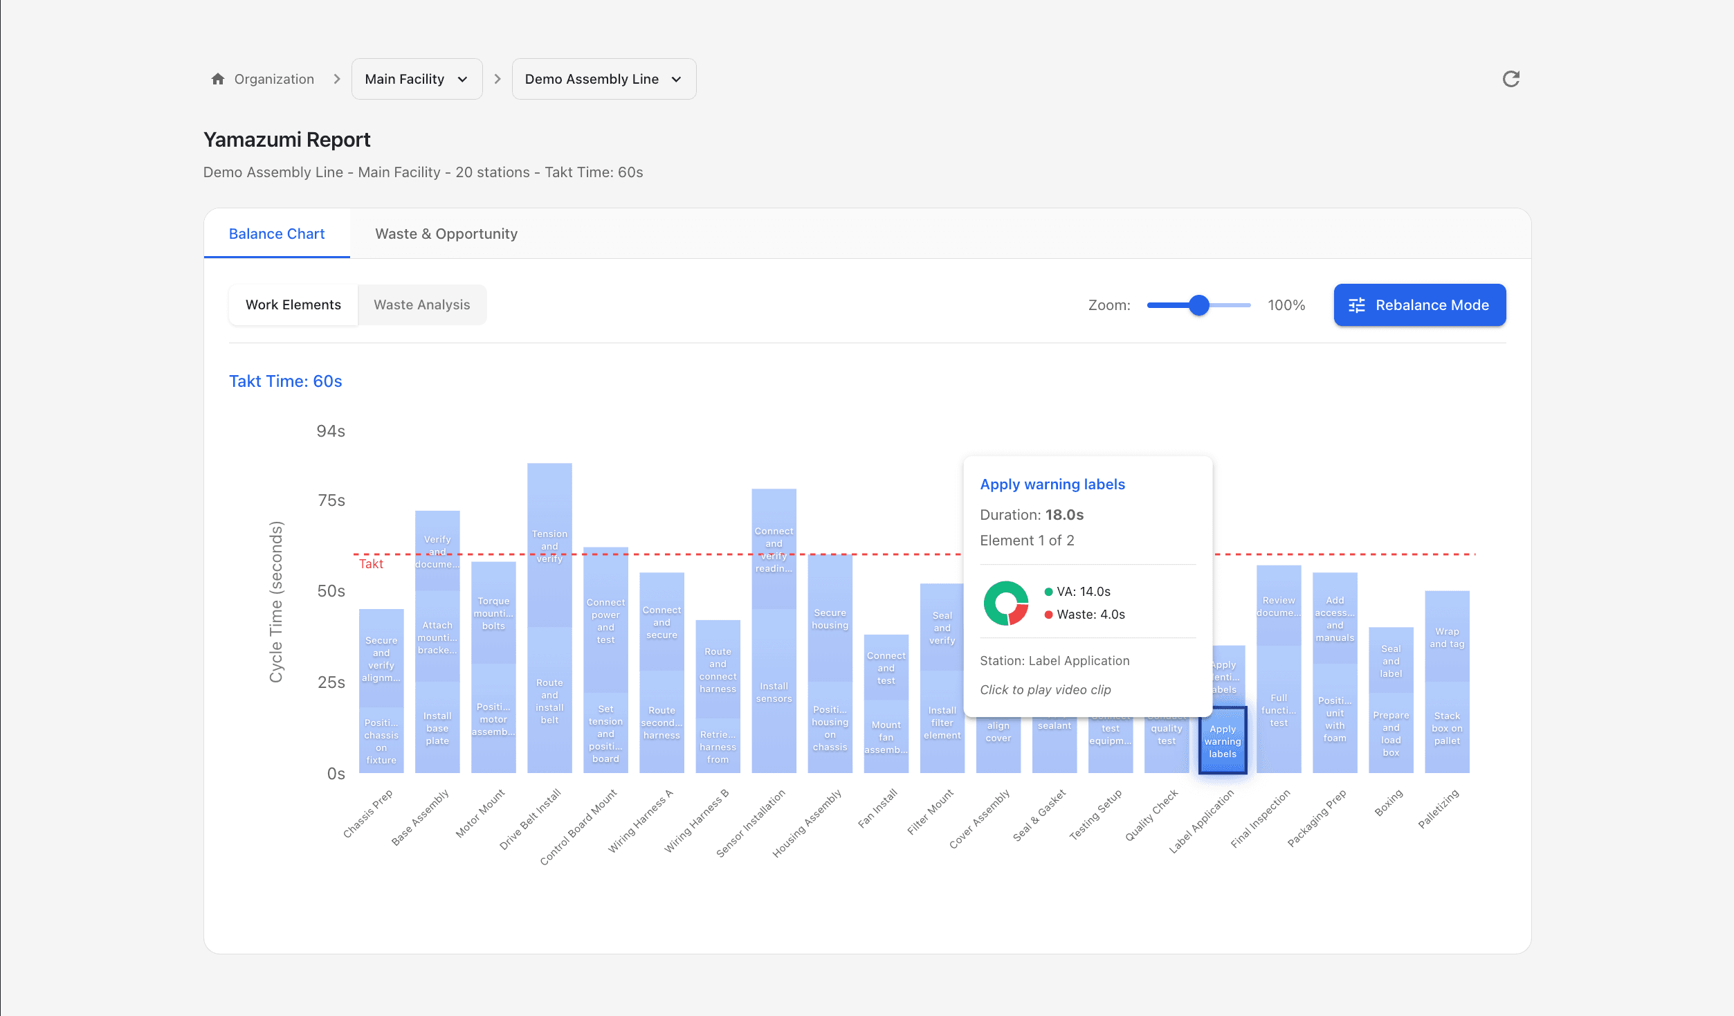Switch to the Waste & Opportunity tab
Viewport: 1734px width, 1016px height.
pos(446,233)
